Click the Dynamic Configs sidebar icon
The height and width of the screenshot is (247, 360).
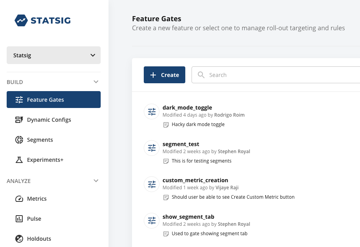pyautogui.click(x=19, y=120)
